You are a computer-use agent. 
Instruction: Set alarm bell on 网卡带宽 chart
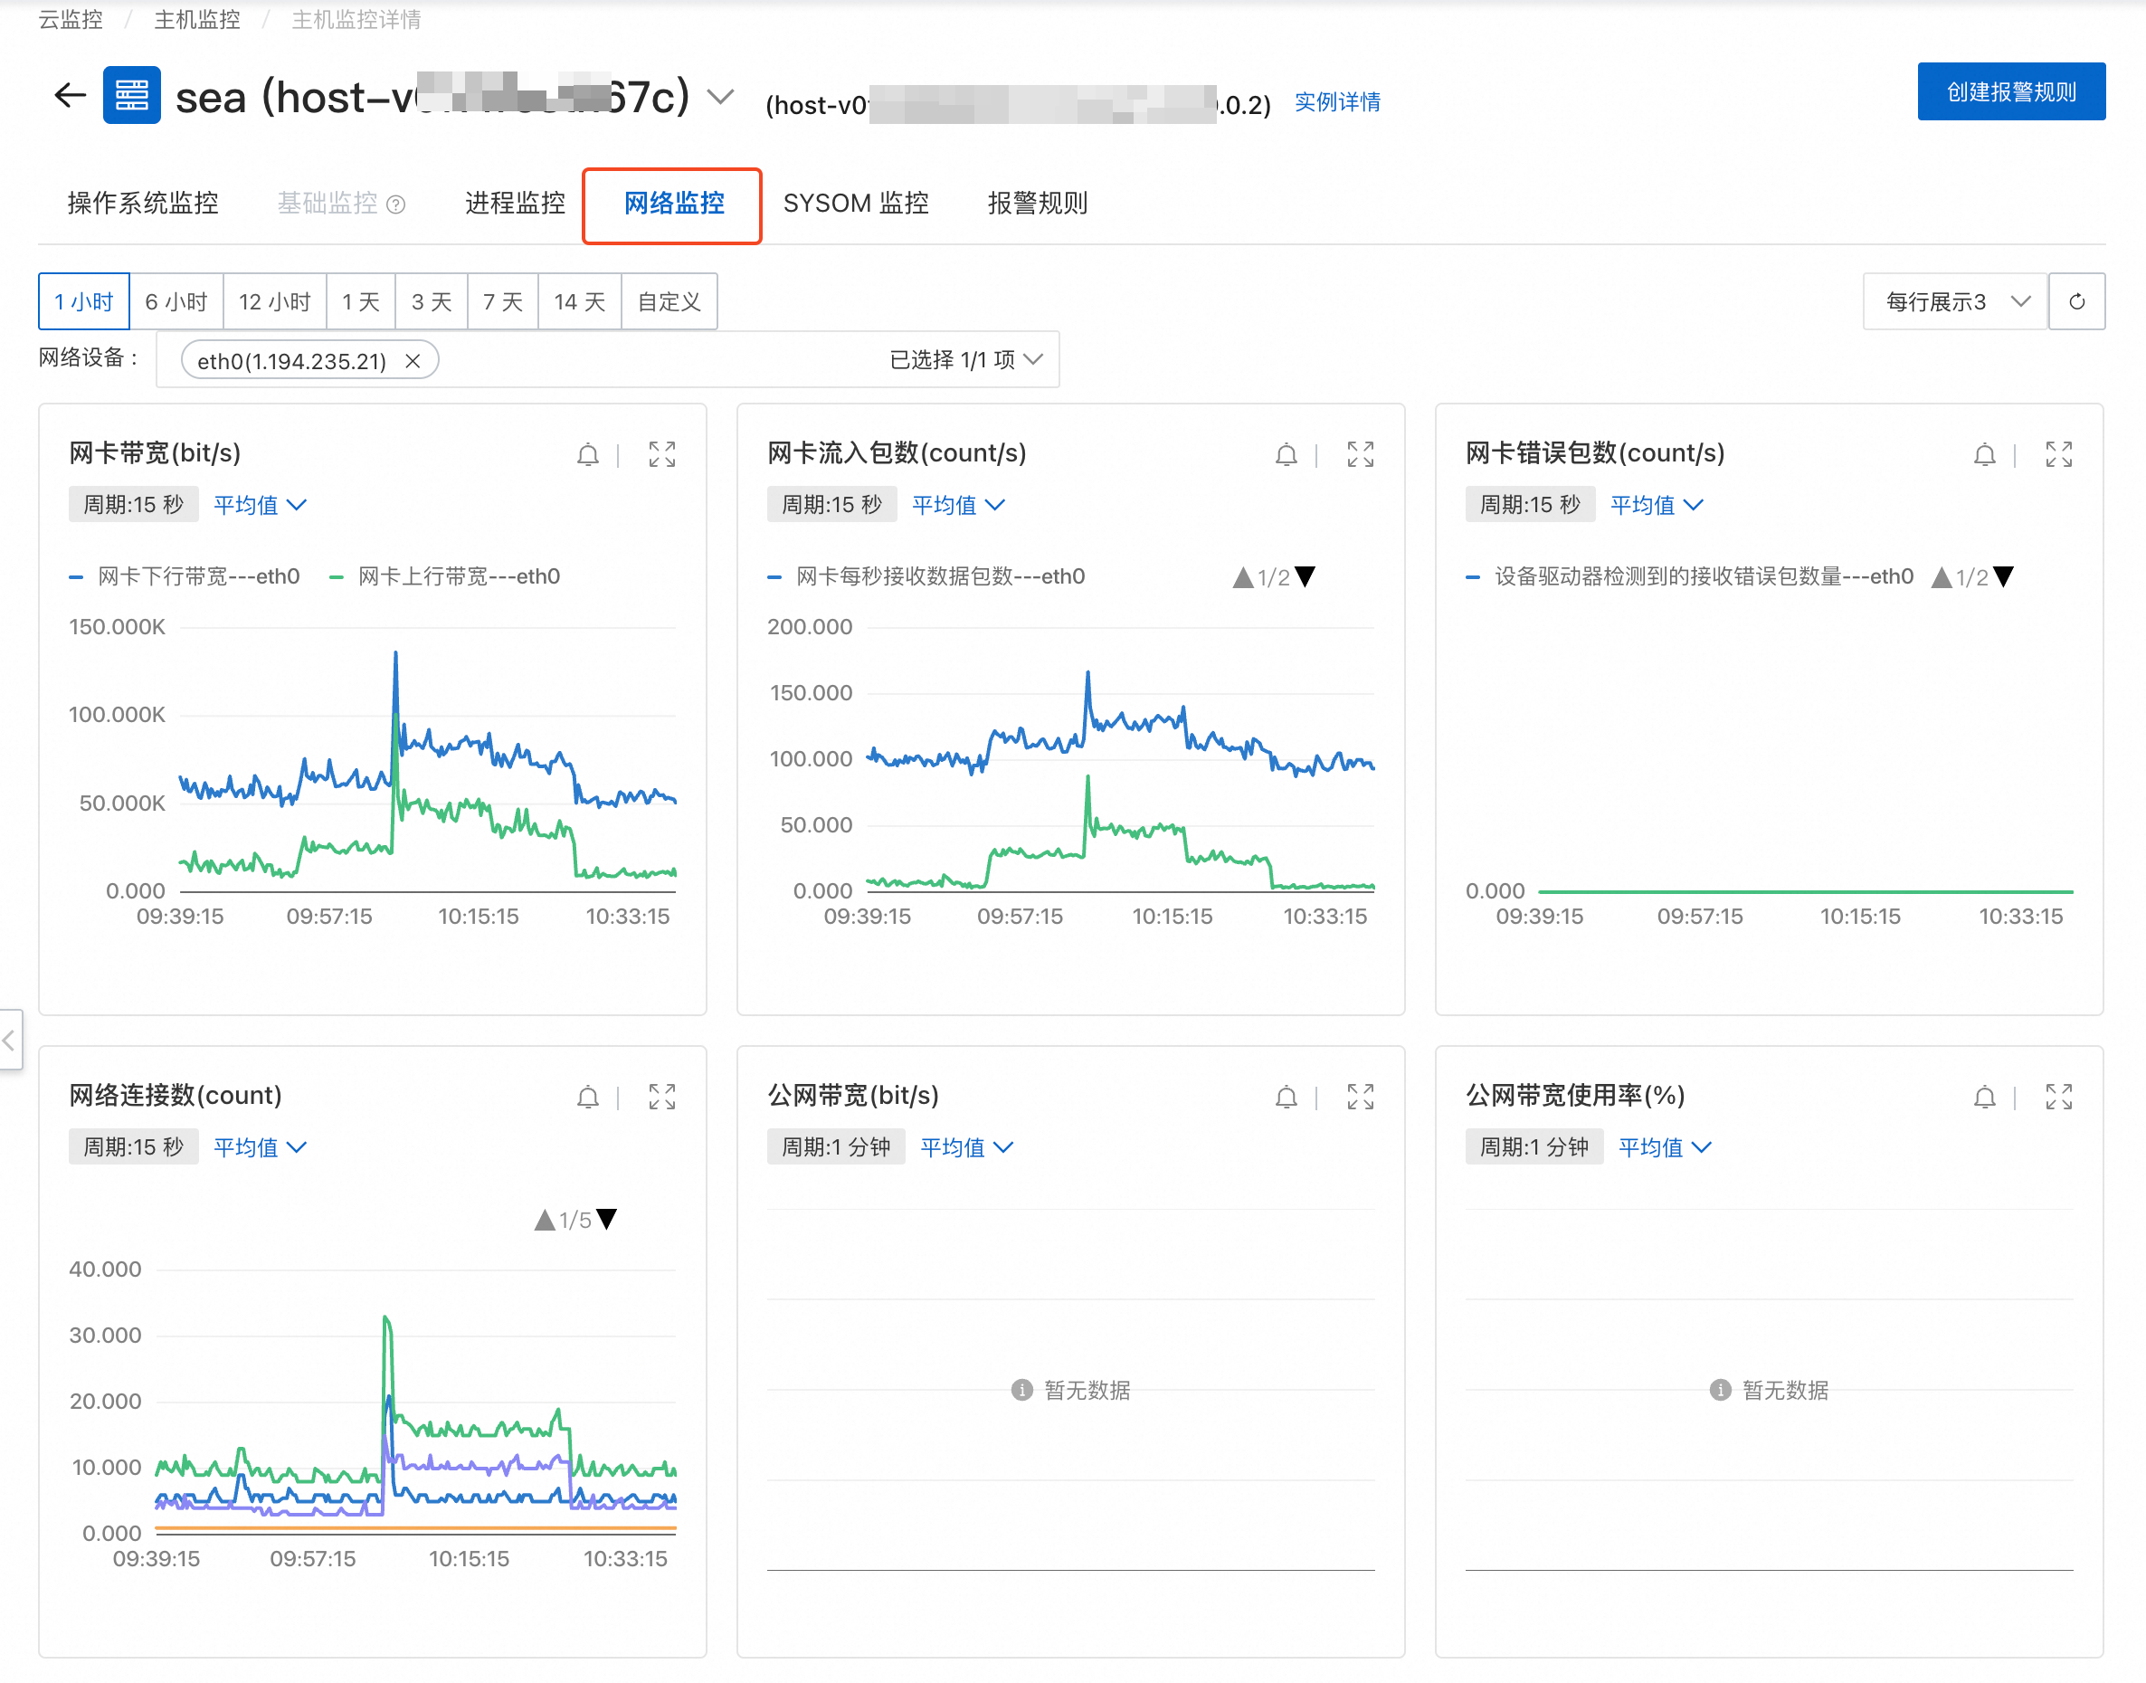(x=587, y=454)
